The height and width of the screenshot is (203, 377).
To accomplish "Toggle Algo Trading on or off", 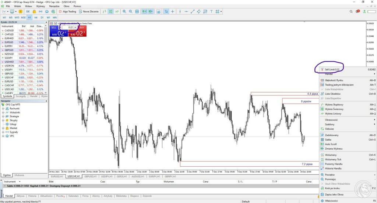I will [x=67, y=12].
